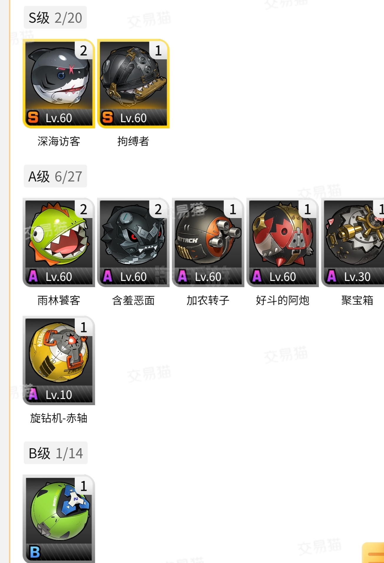Select the 深海访客 shark Bangboo icon
Screen dimensions: 384x563
click(59, 84)
